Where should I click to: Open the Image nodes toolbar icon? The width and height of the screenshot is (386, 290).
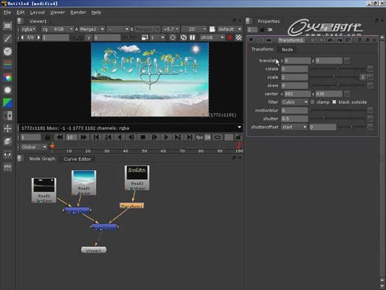(x=8, y=26)
